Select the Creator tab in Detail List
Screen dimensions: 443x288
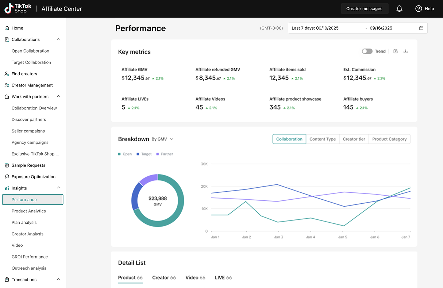pyautogui.click(x=164, y=278)
